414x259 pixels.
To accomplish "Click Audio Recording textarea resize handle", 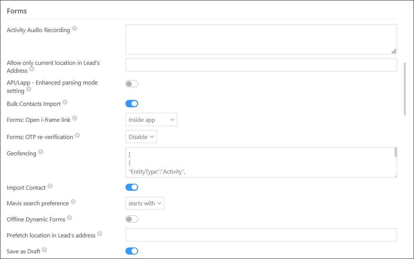I will coord(394,51).
